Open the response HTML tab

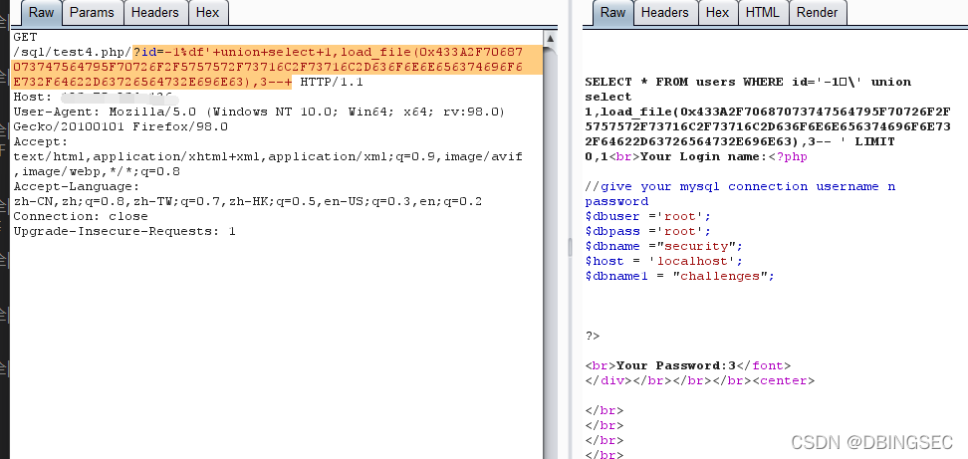pyautogui.click(x=763, y=12)
